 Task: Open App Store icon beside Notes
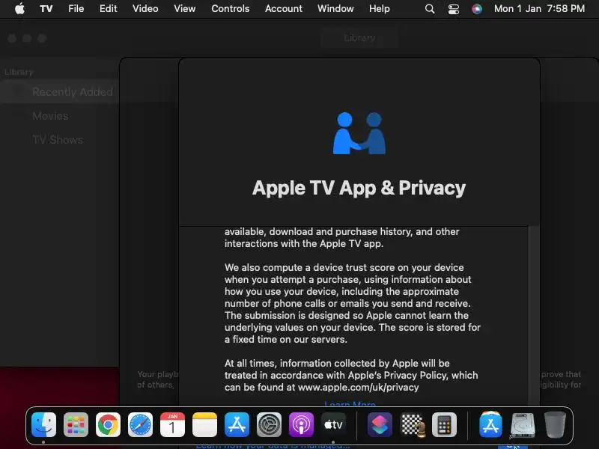point(237,424)
